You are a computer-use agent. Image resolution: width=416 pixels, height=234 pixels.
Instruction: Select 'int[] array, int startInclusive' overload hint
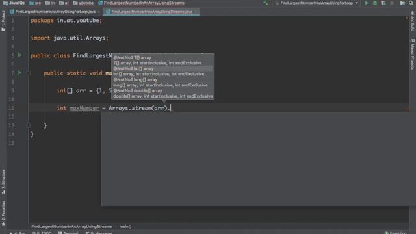pos(159,74)
